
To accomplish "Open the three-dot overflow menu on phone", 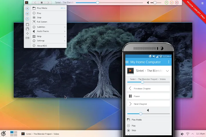I will (x=169, y=62).
